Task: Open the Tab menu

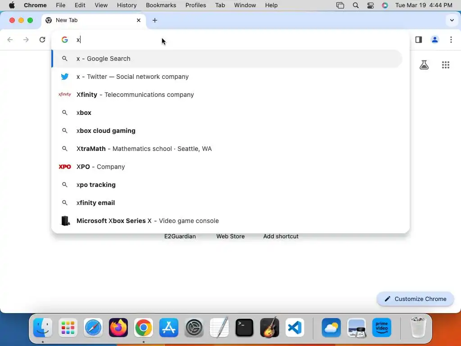Action: tap(220, 5)
